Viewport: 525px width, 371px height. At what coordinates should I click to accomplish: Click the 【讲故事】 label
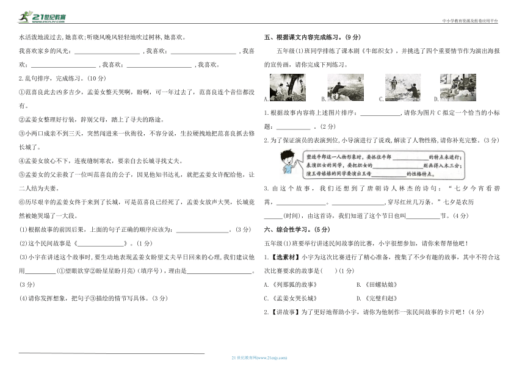pyautogui.click(x=284, y=312)
